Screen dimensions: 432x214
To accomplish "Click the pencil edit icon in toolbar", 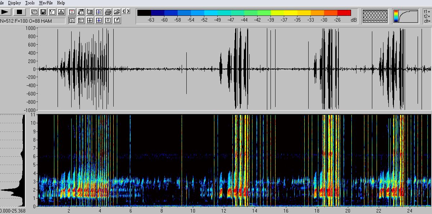I will [x=117, y=21].
